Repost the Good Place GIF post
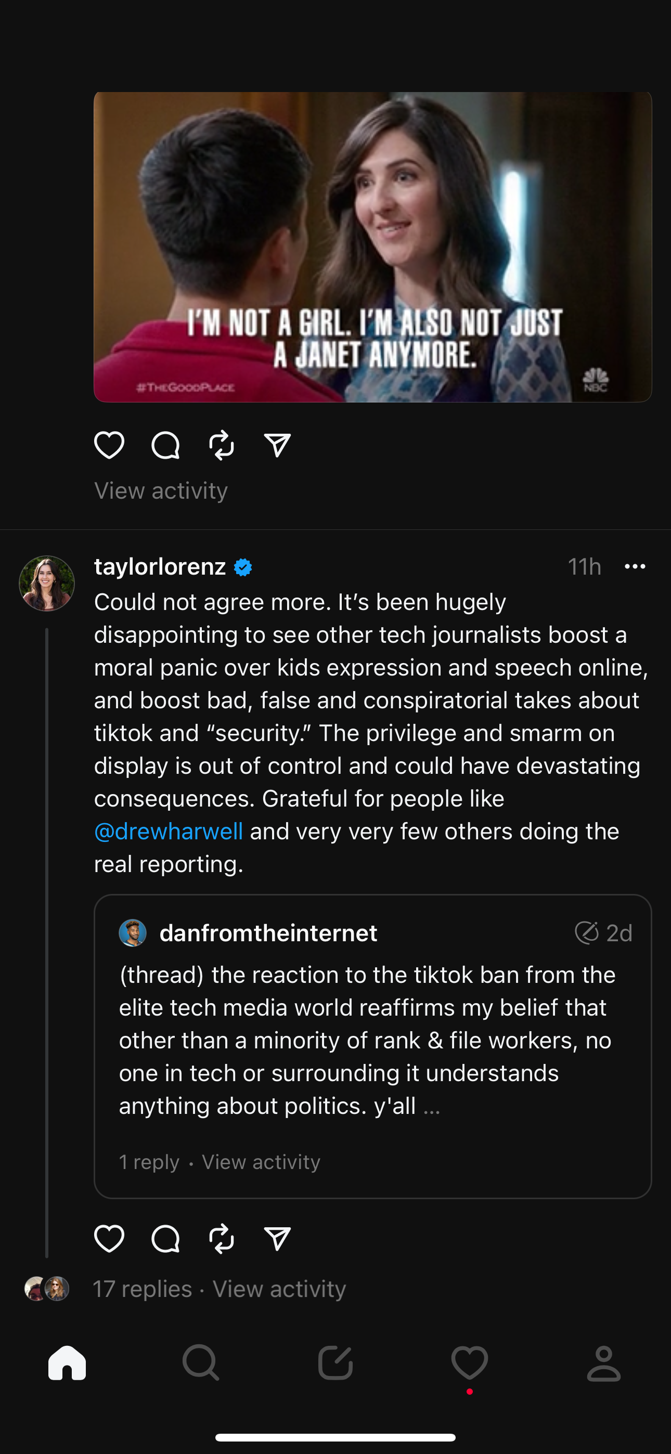The image size is (671, 1454). 222,445
